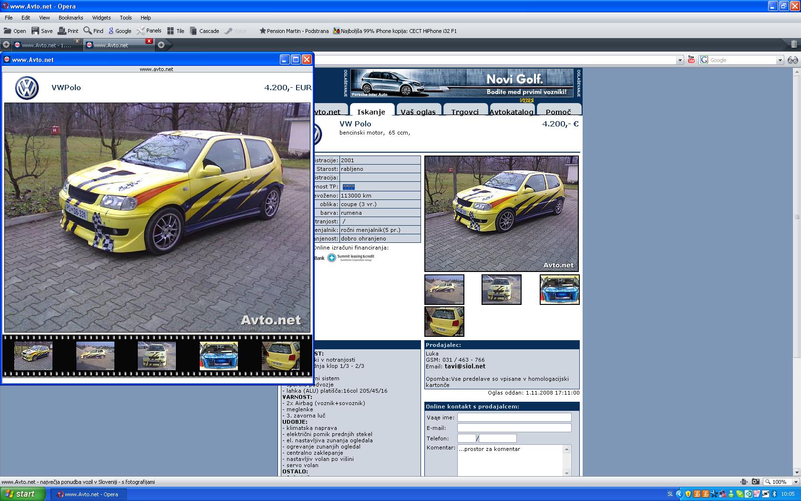Tile the windows using the Tile button

tap(175, 31)
